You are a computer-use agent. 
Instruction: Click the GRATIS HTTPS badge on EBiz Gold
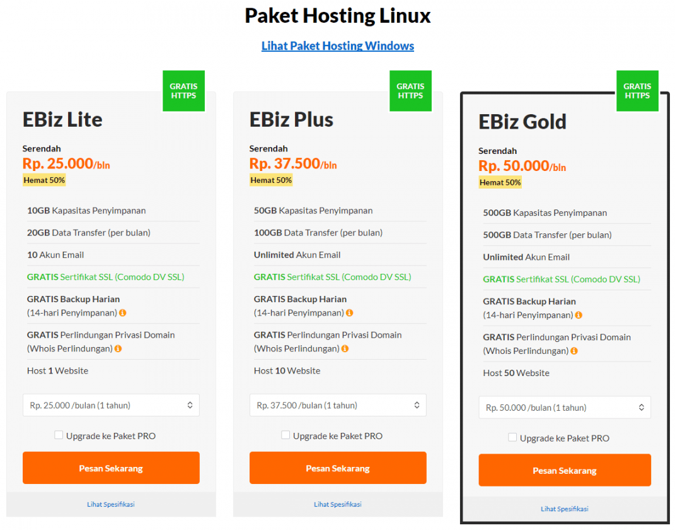pyautogui.click(x=637, y=90)
